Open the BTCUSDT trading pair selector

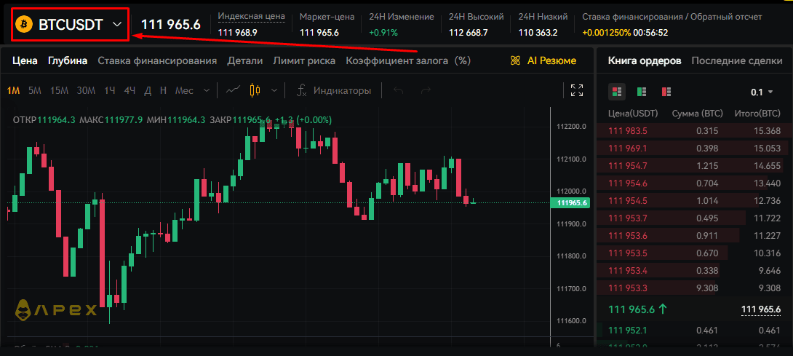[x=71, y=24]
